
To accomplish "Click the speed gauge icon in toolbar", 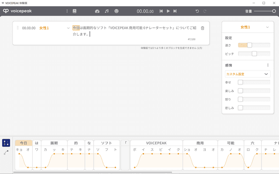I will coord(97,11).
